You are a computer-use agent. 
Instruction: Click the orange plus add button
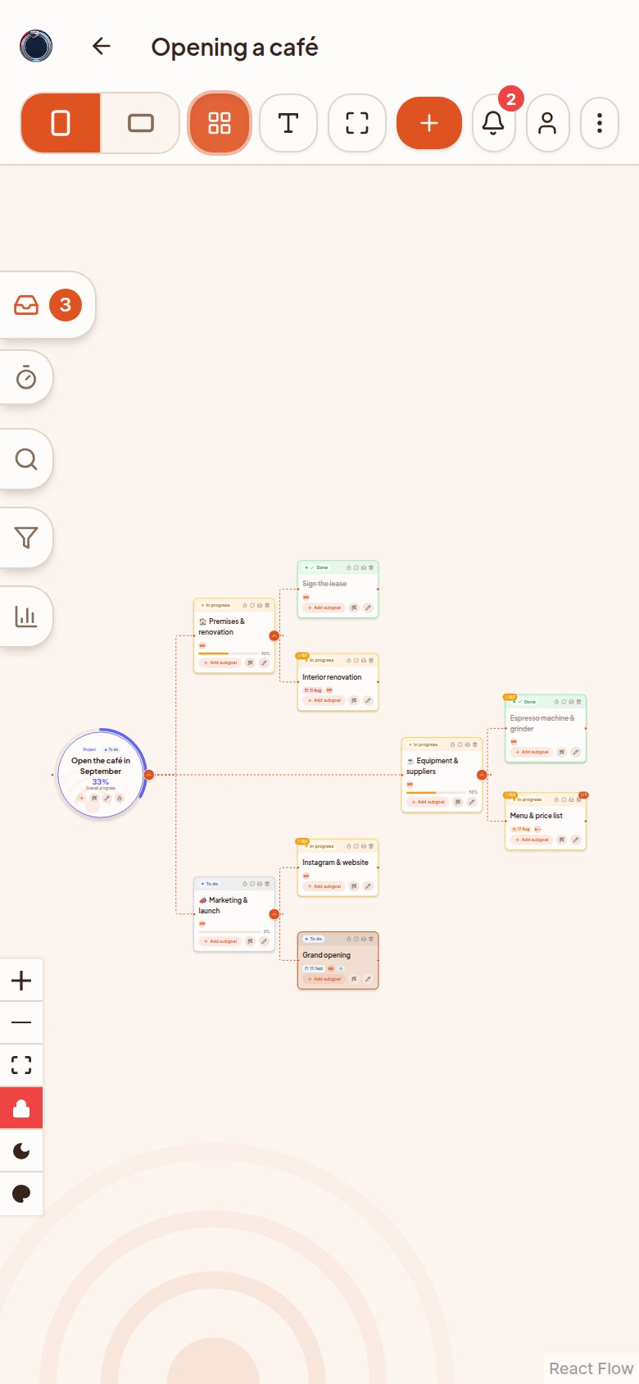tap(429, 123)
